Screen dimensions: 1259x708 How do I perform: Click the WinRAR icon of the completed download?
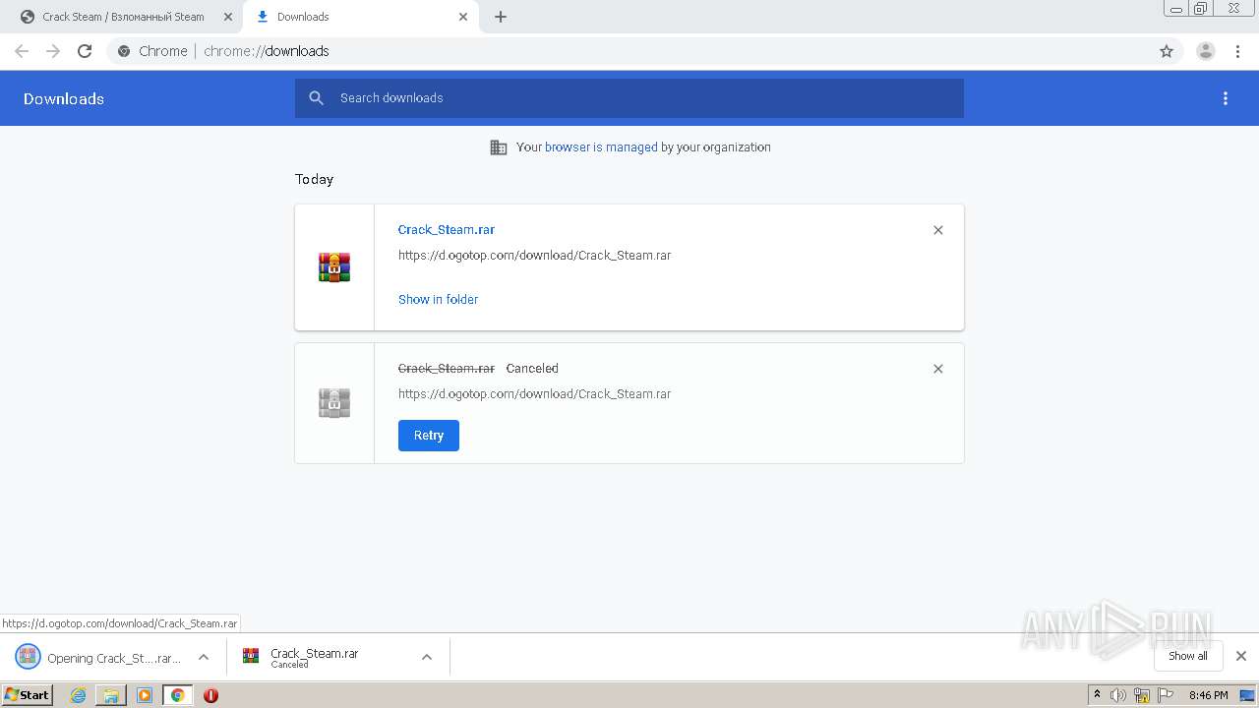(x=334, y=267)
